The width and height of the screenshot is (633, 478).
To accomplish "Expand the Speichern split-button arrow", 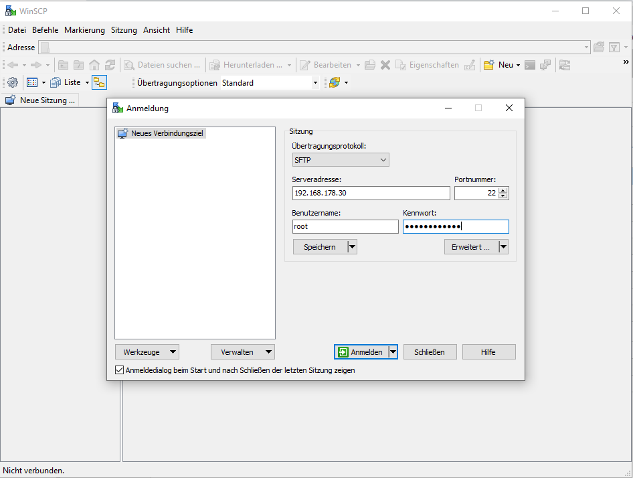I will [353, 246].
